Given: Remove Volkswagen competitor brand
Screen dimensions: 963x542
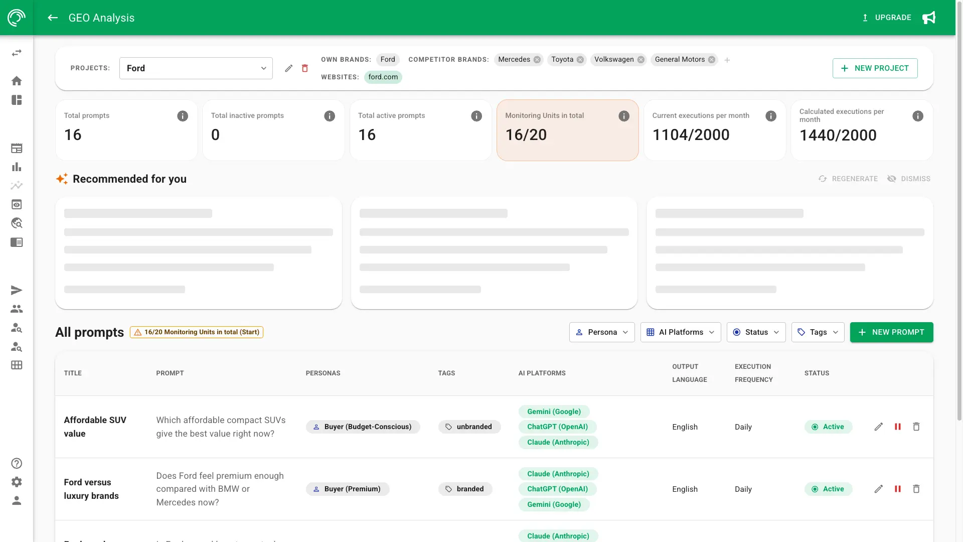Looking at the screenshot, I should 640,60.
